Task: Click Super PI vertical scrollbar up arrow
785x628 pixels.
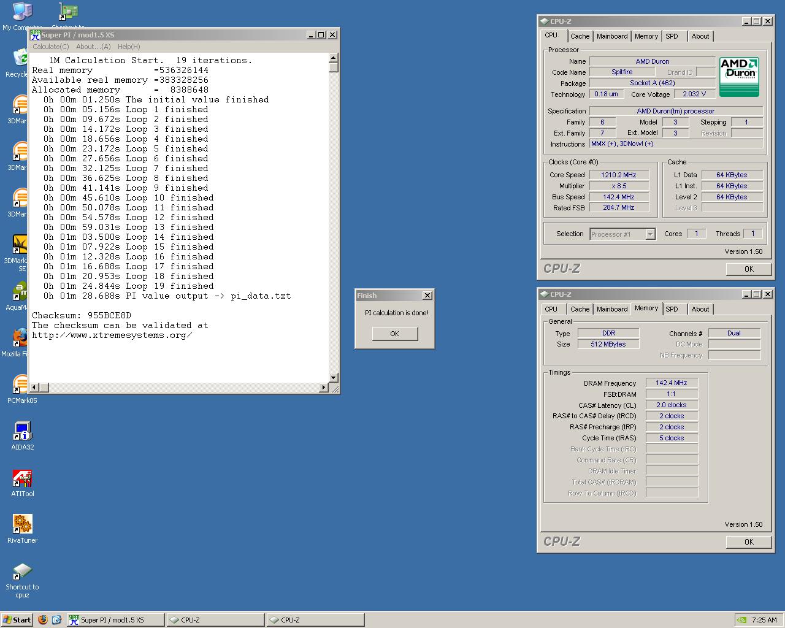Action: pos(334,58)
